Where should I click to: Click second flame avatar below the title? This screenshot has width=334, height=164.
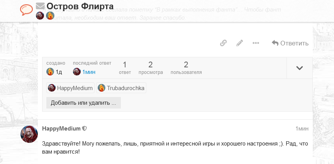(x=50, y=16)
